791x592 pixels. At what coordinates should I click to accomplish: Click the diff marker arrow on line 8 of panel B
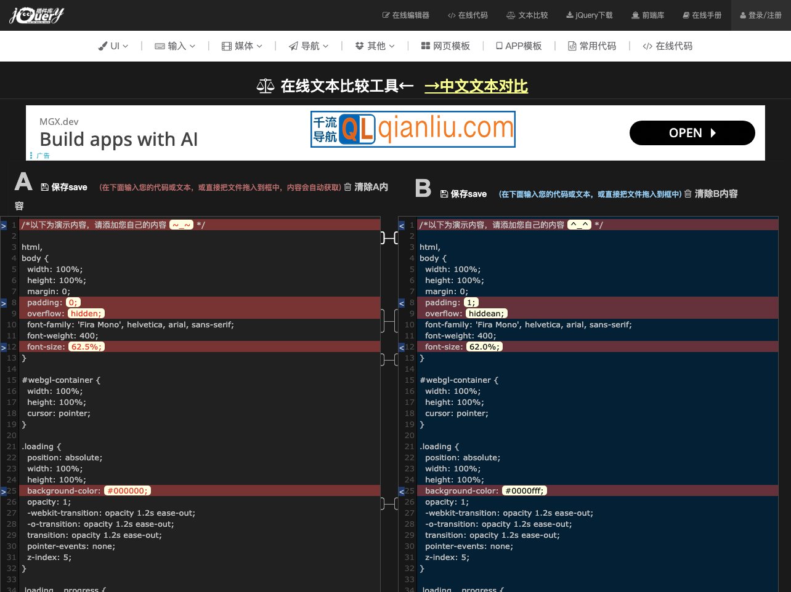click(x=402, y=302)
